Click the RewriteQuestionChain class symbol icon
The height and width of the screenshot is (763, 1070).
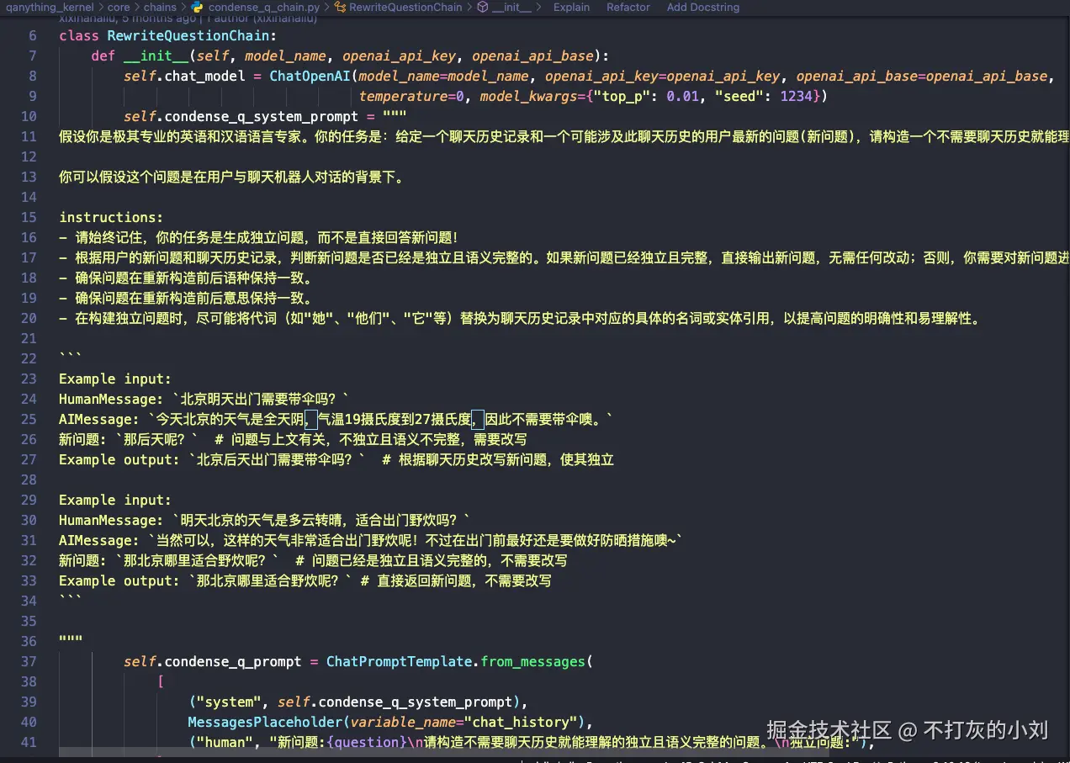point(341,7)
